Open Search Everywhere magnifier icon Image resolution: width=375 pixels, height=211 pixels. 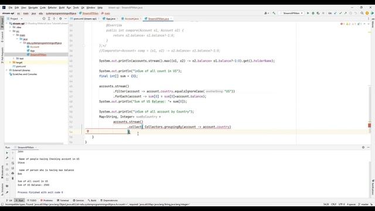click(x=362, y=13)
